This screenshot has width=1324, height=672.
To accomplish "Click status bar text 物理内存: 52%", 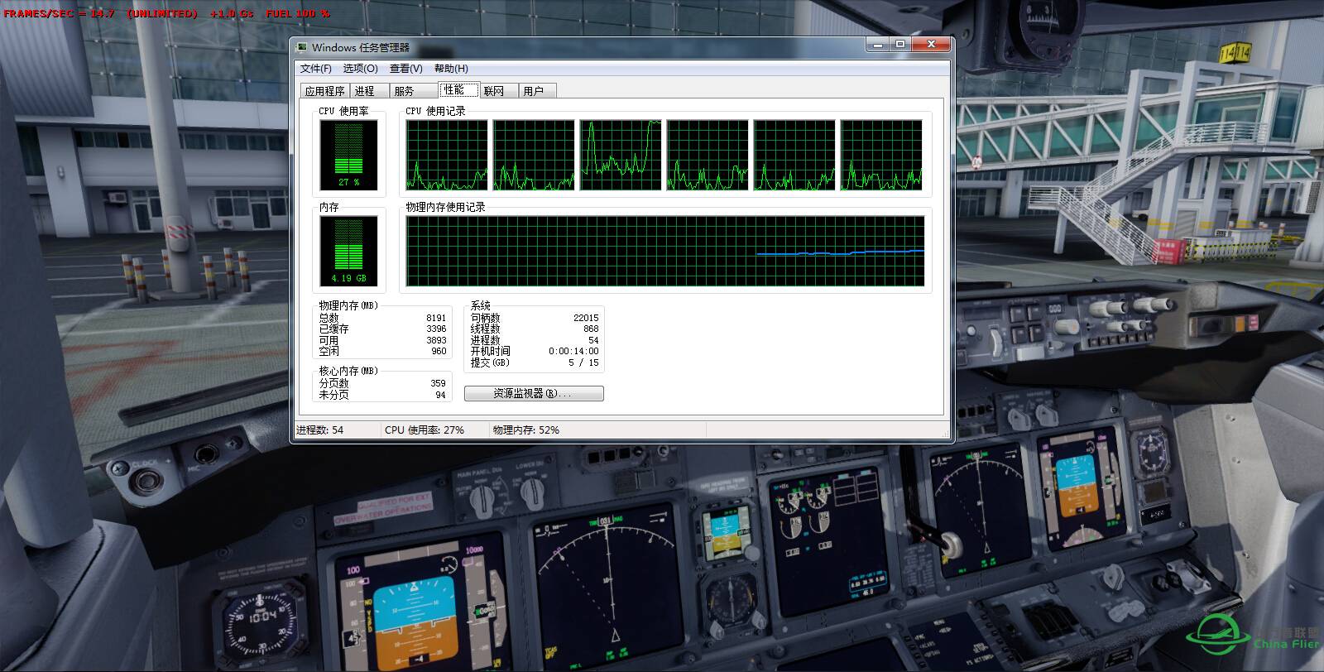I will click(x=526, y=430).
